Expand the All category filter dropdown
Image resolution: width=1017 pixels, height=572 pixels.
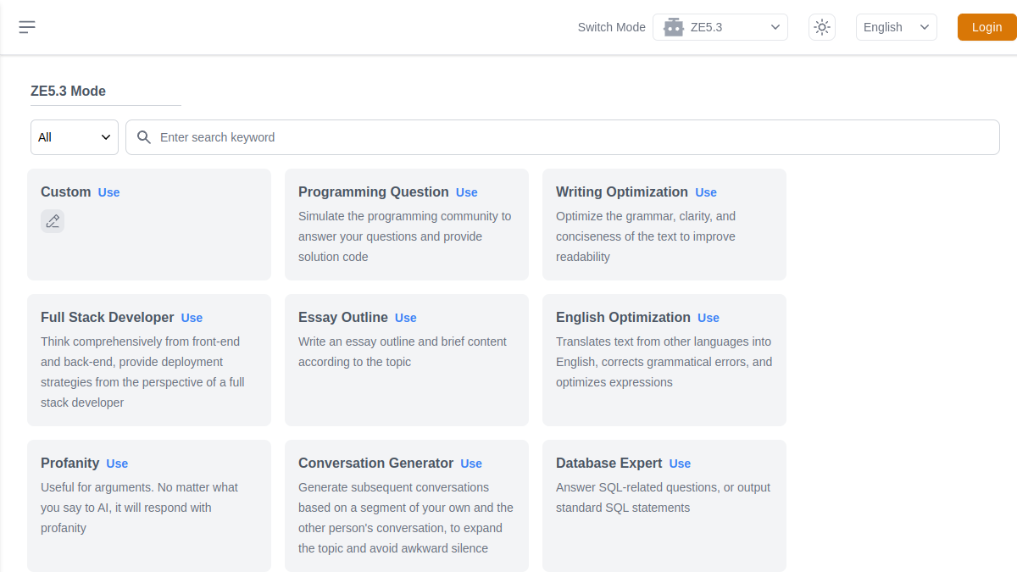click(x=75, y=137)
